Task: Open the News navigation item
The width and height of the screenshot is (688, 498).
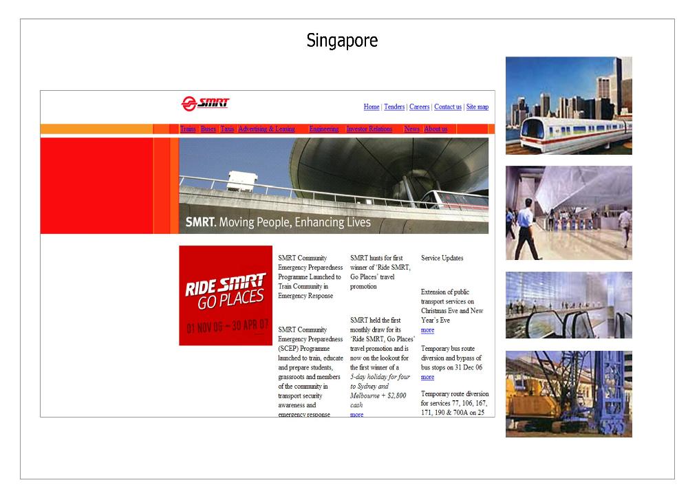Action: 411,129
